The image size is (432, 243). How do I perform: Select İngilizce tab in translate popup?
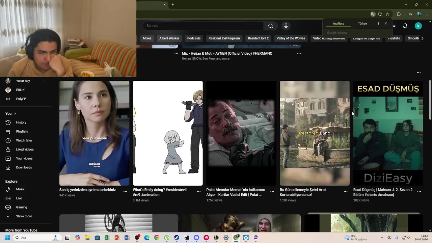pos(339,24)
